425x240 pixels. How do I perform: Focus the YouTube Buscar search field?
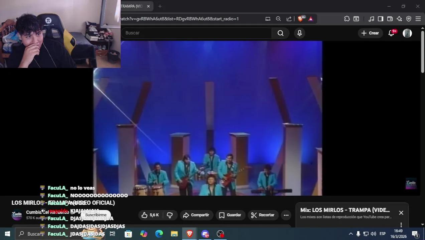coord(196,33)
